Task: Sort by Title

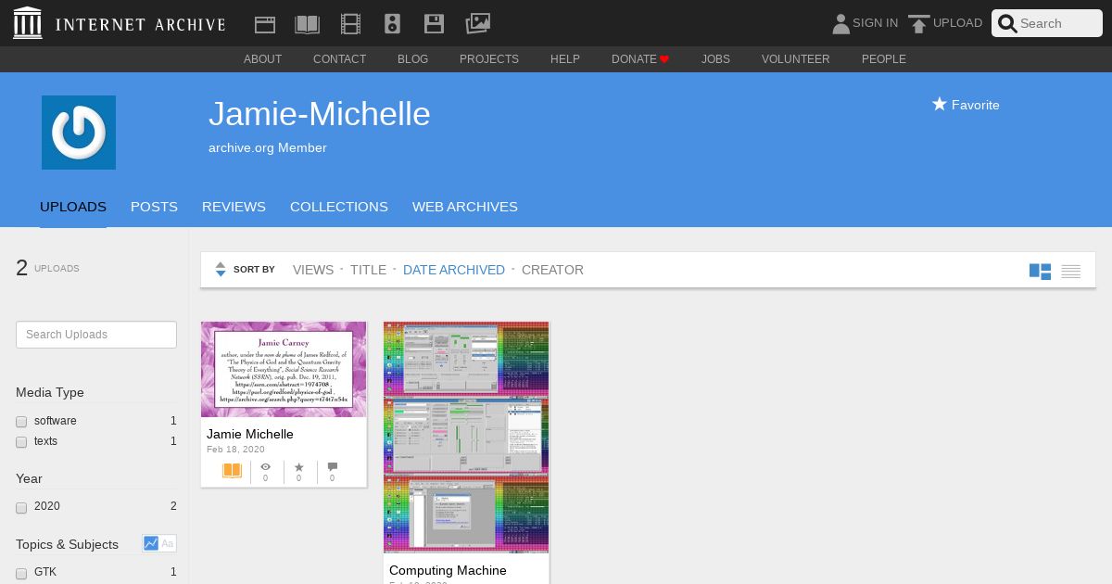Action: tap(368, 270)
